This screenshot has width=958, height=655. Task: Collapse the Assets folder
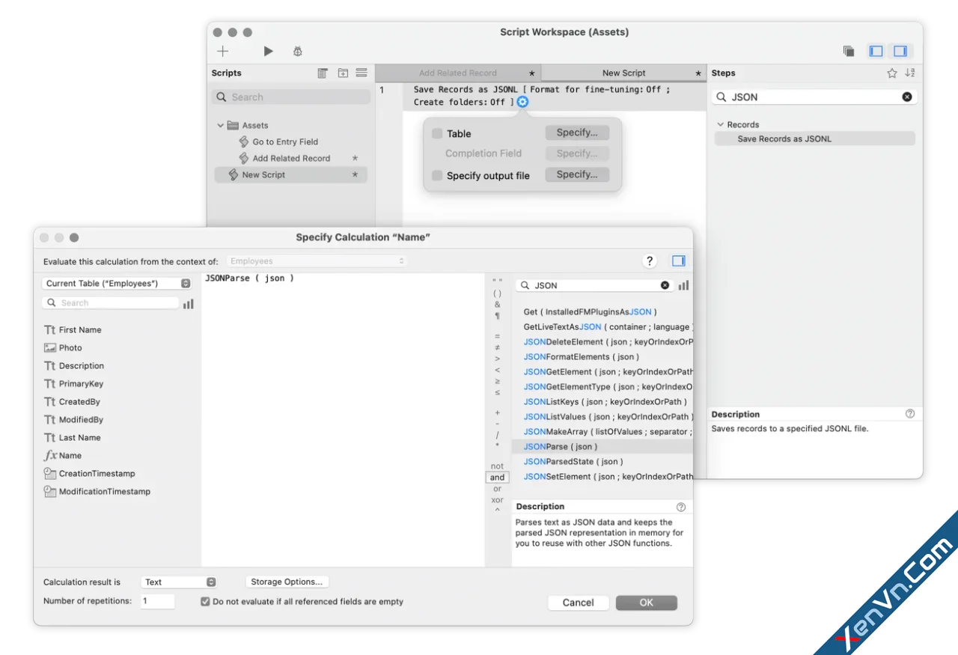(x=220, y=125)
